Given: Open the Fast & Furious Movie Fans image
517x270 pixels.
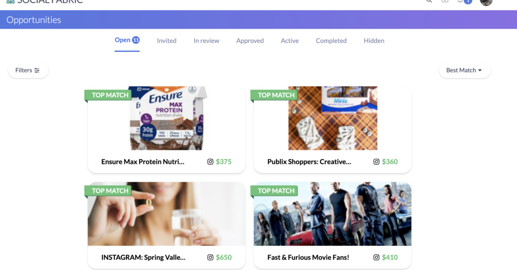Looking at the screenshot, I should click(332, 214).
